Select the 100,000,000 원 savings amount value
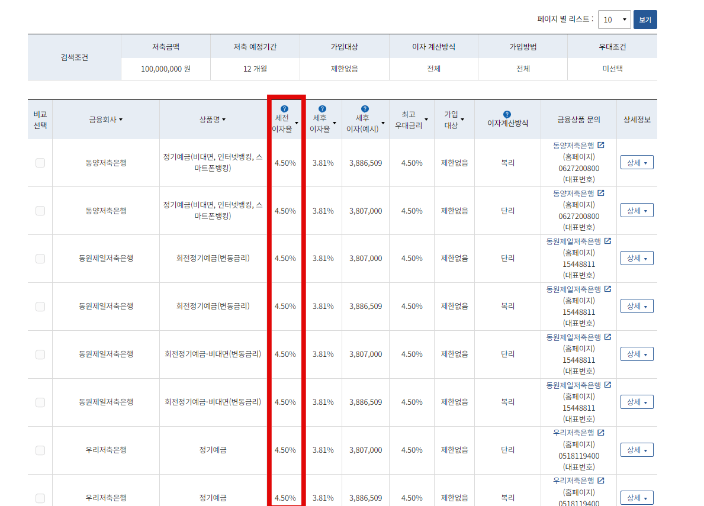 coord(166,69)
